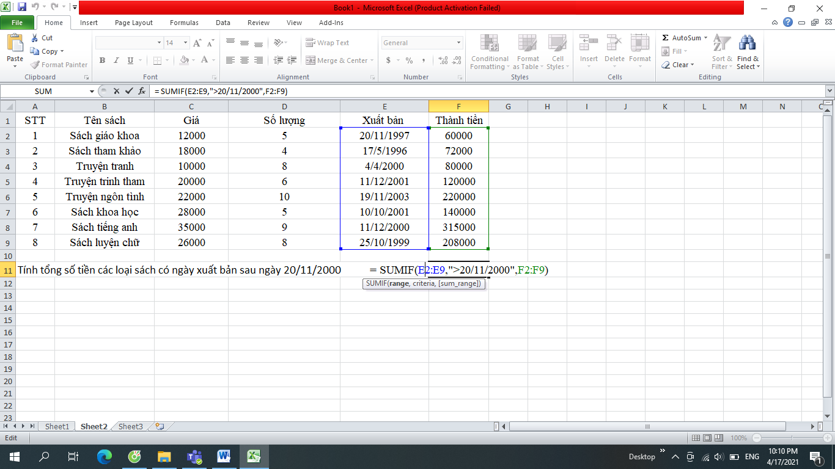The image size is (835, 469).
Task: Open Format as Table gallery
Action: [528, 53]
